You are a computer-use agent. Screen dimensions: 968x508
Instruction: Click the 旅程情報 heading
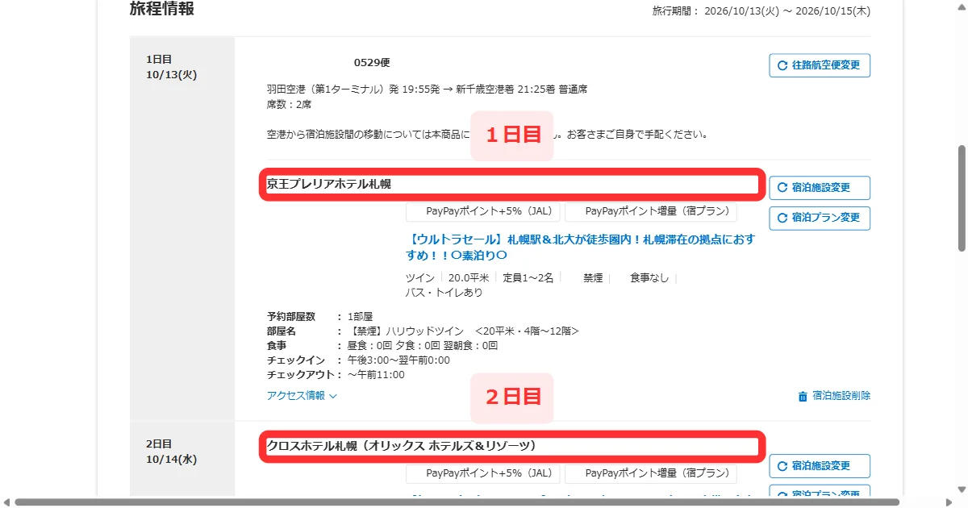click(x=162, y=10)
